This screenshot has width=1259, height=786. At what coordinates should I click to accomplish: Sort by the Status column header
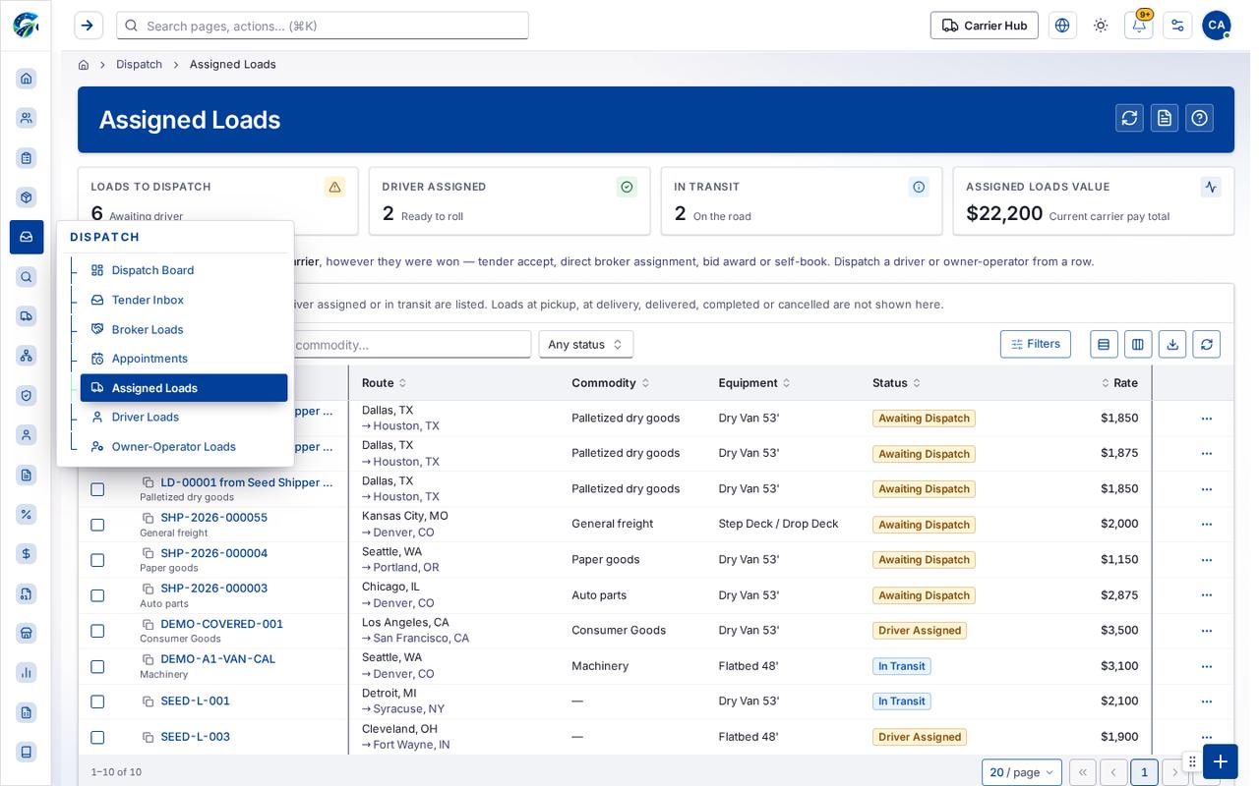coord(896,383)
